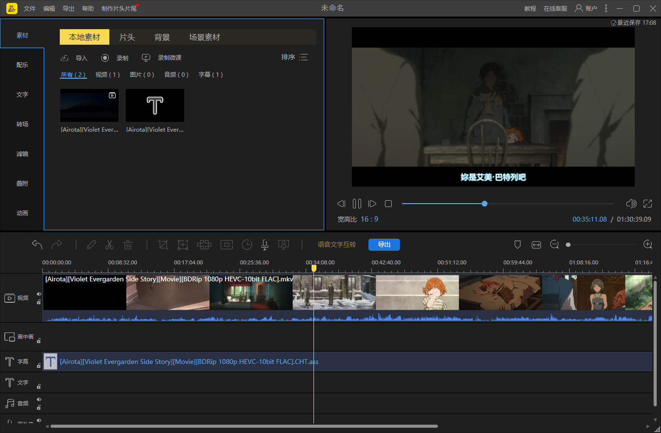Open the Sort (排序) dropdown

click(295, 57)
